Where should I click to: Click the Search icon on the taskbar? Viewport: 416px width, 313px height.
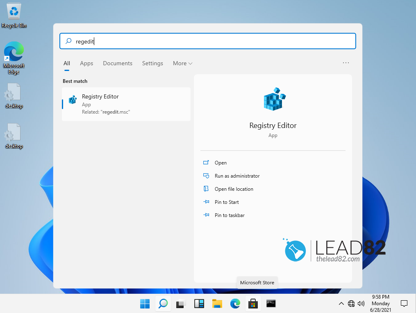pos(163,304)
